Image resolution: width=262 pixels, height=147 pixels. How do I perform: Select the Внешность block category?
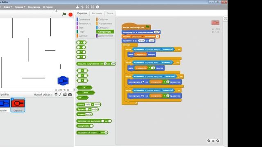pos(85,24)
